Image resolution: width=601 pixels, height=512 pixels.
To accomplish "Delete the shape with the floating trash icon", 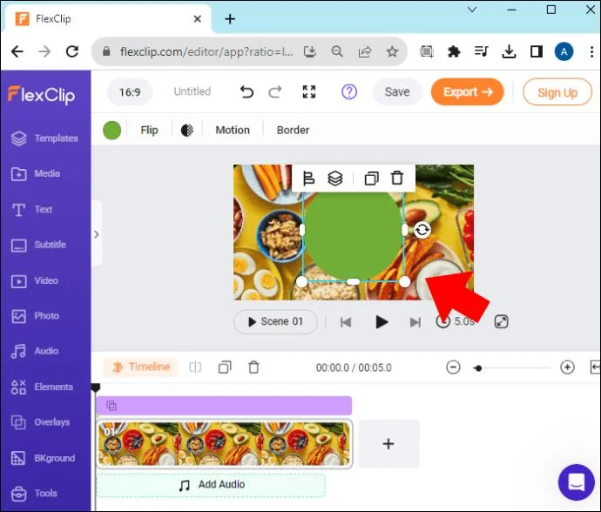I will click(397, 179).
